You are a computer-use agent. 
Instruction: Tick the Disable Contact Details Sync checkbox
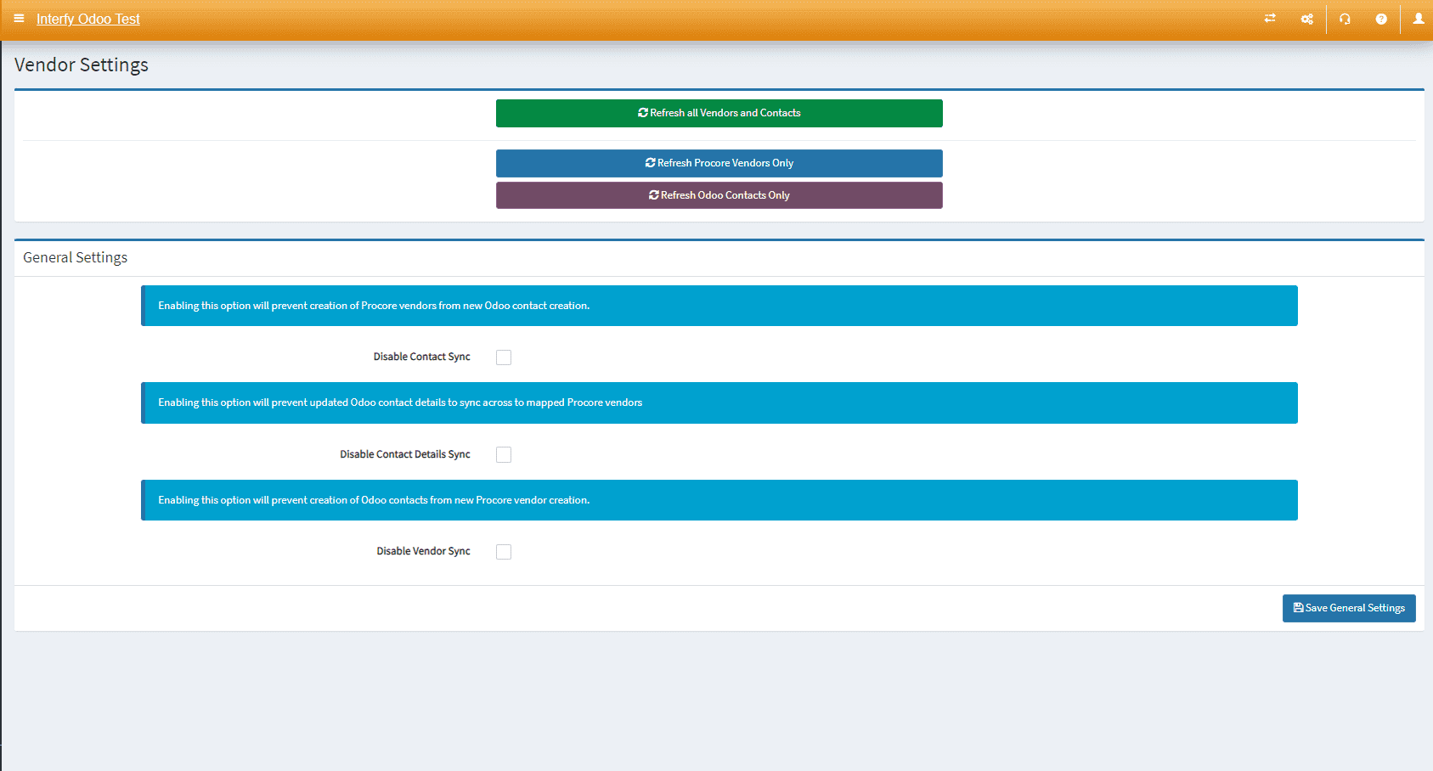(504, 455)
